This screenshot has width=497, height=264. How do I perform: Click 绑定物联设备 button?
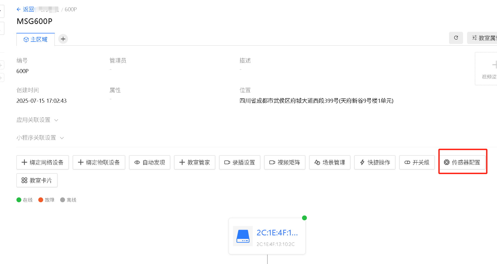pyautogui.click(x=99, y=162)
